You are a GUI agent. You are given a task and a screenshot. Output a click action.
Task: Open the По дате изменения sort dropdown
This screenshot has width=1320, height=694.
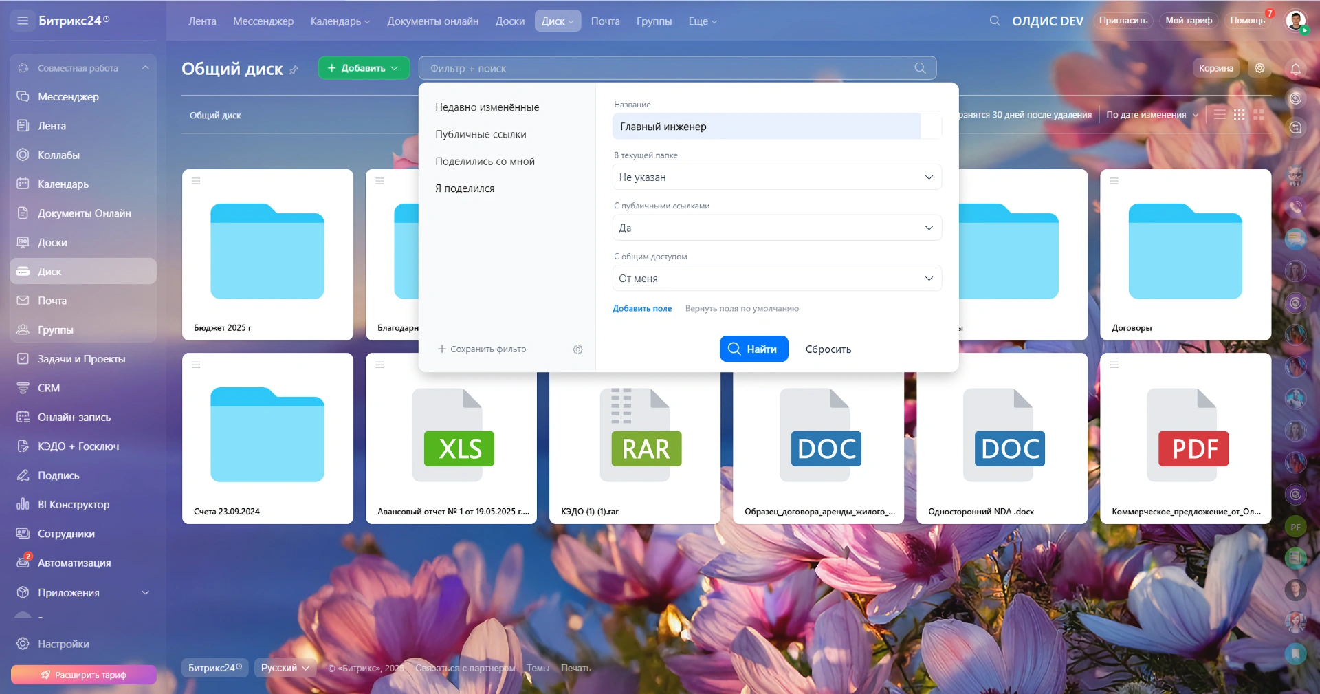tap(1152, 115)
